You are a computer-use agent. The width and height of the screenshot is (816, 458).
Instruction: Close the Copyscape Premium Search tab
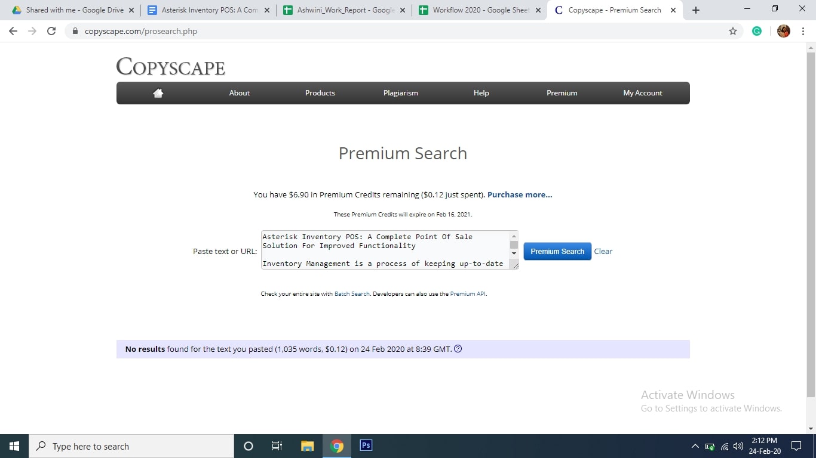673,10
